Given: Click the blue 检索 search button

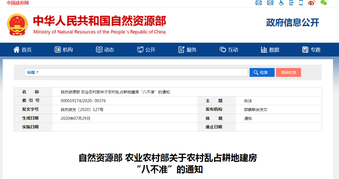Looking at the screenshot, I should [x=262, y=73].
